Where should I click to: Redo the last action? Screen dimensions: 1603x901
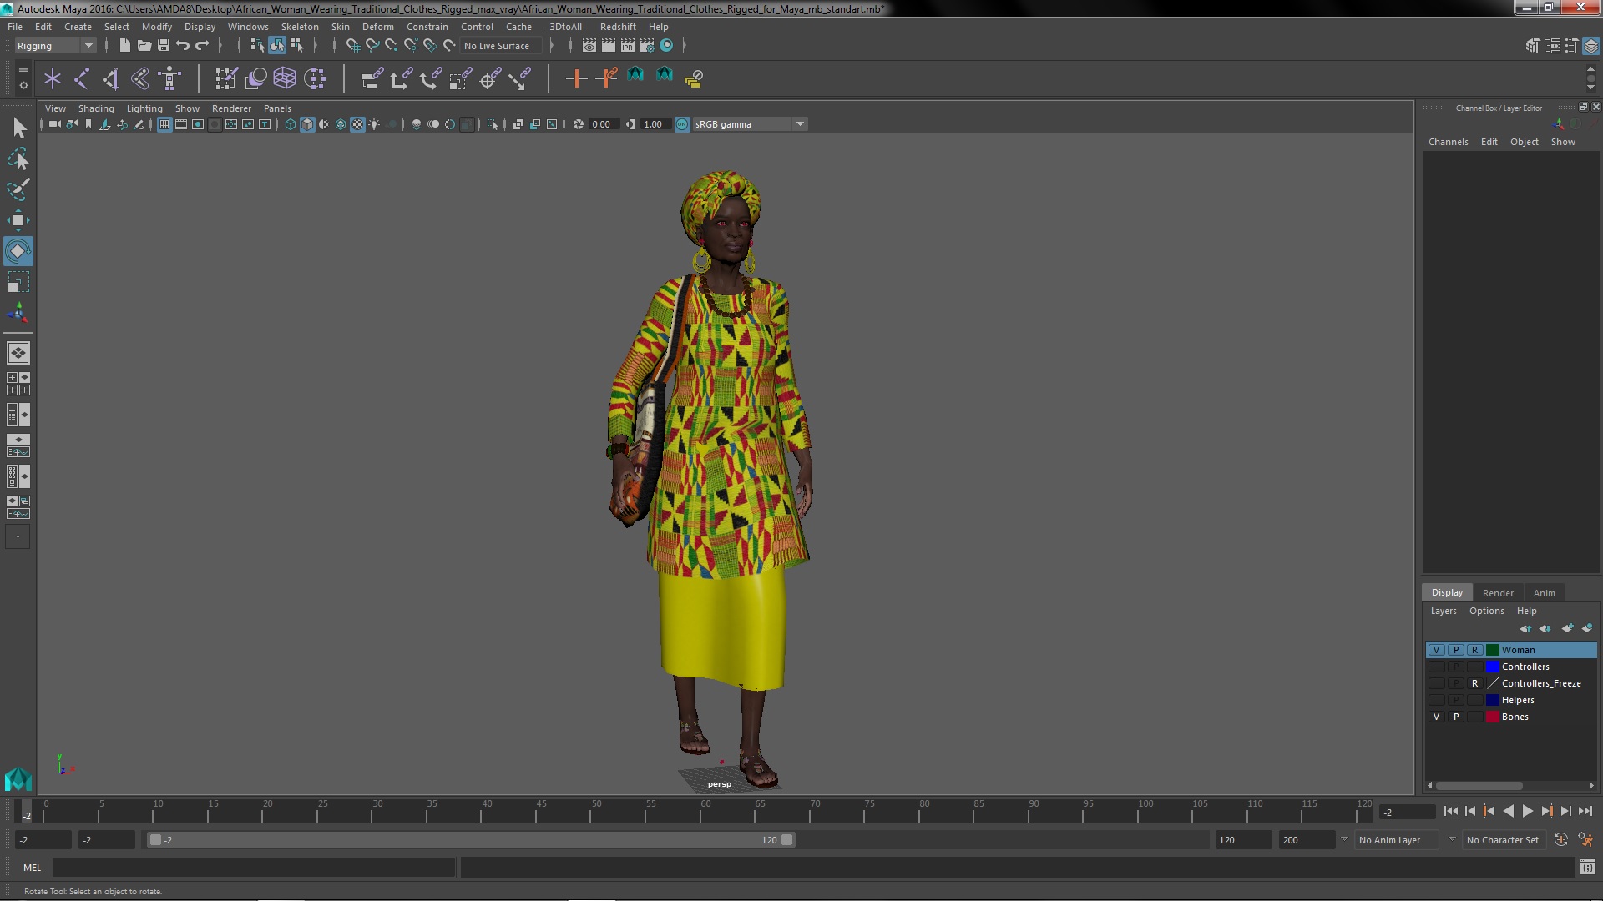click(202, 45)
